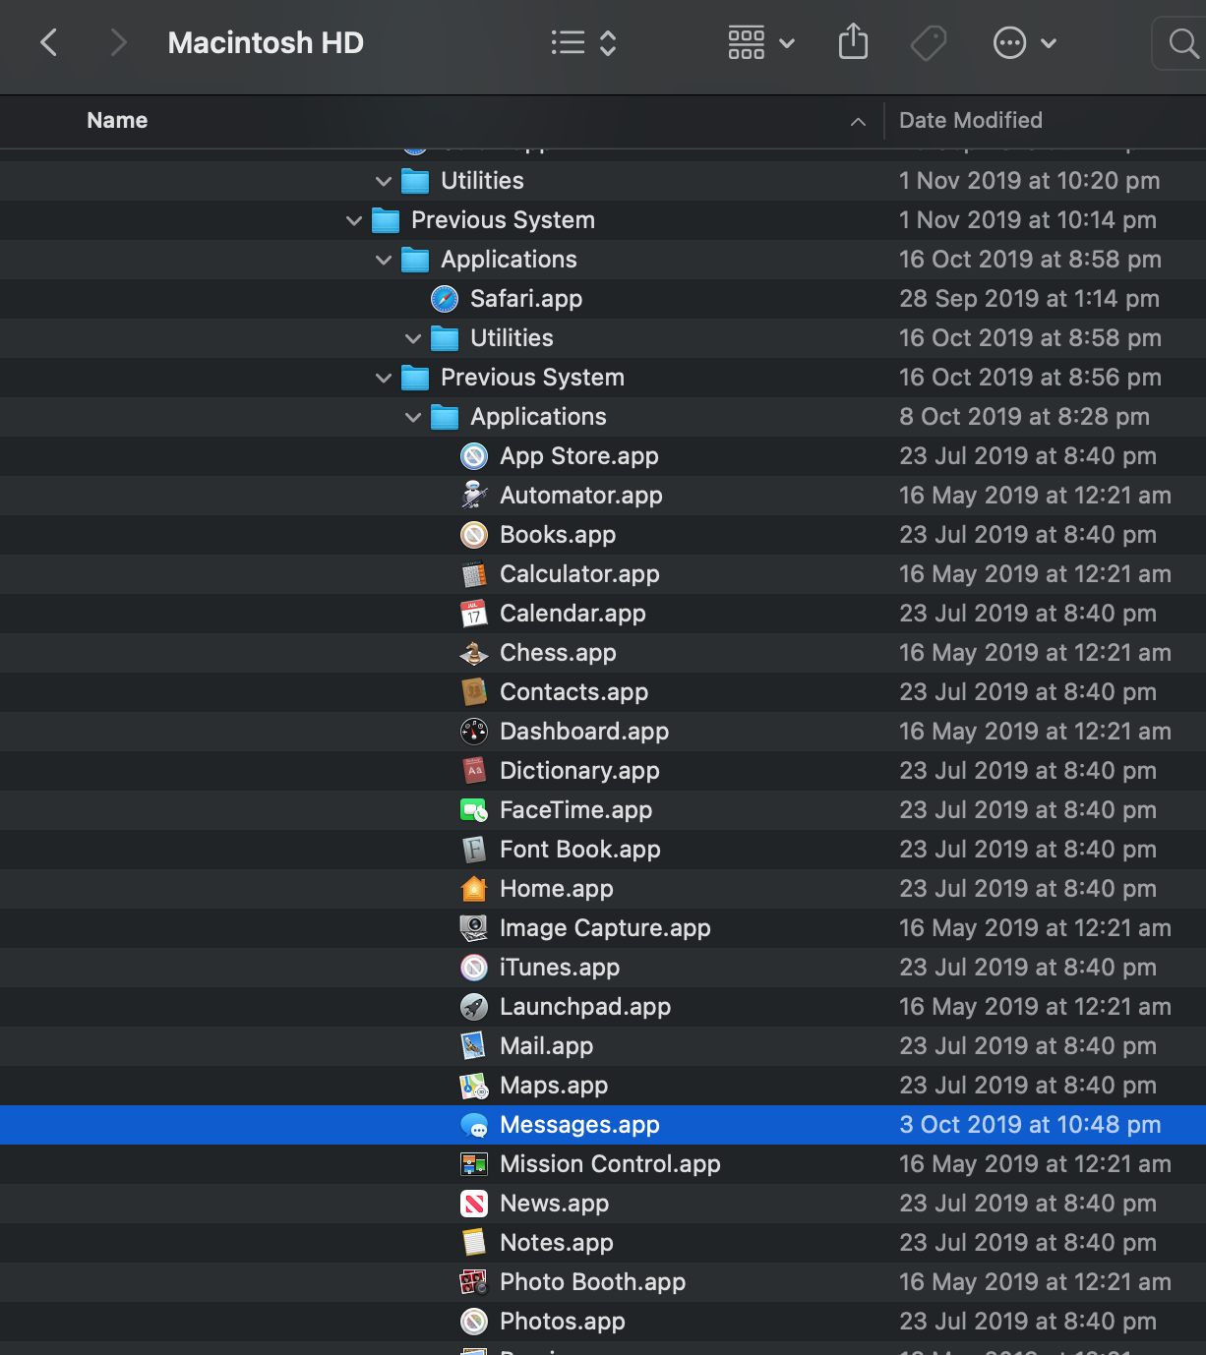
Task: Click the Launchpad.app file name
Action: (585, 1007)
